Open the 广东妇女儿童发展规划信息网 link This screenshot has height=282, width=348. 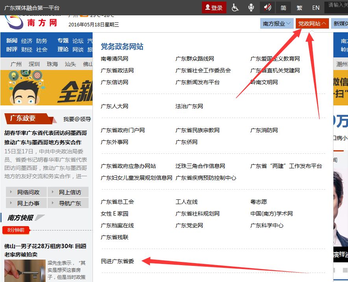(137, 178)
